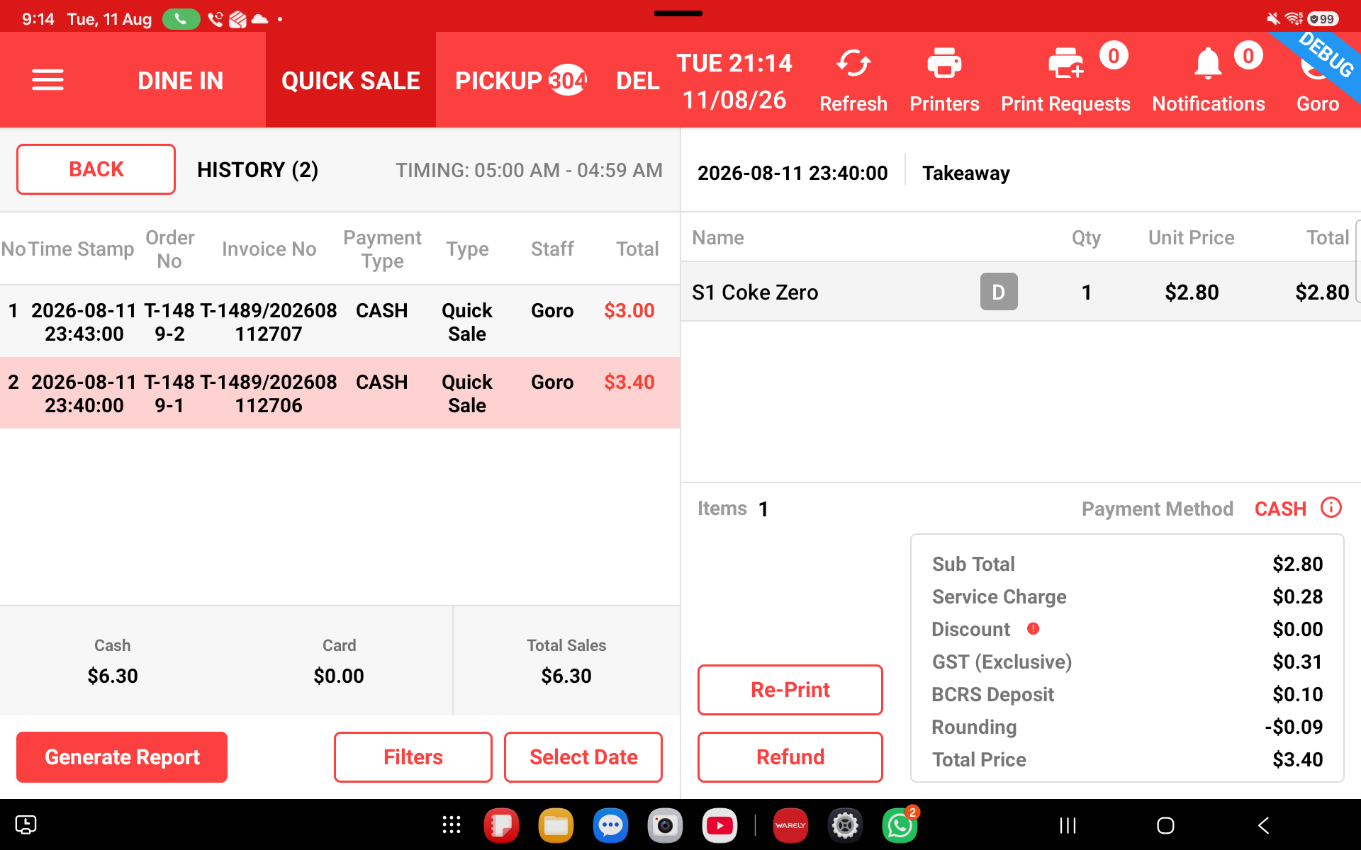Tap the GST (Exclusive) $0.31 line
This screenshot has width=1361, height=850.
point(1127,662)
